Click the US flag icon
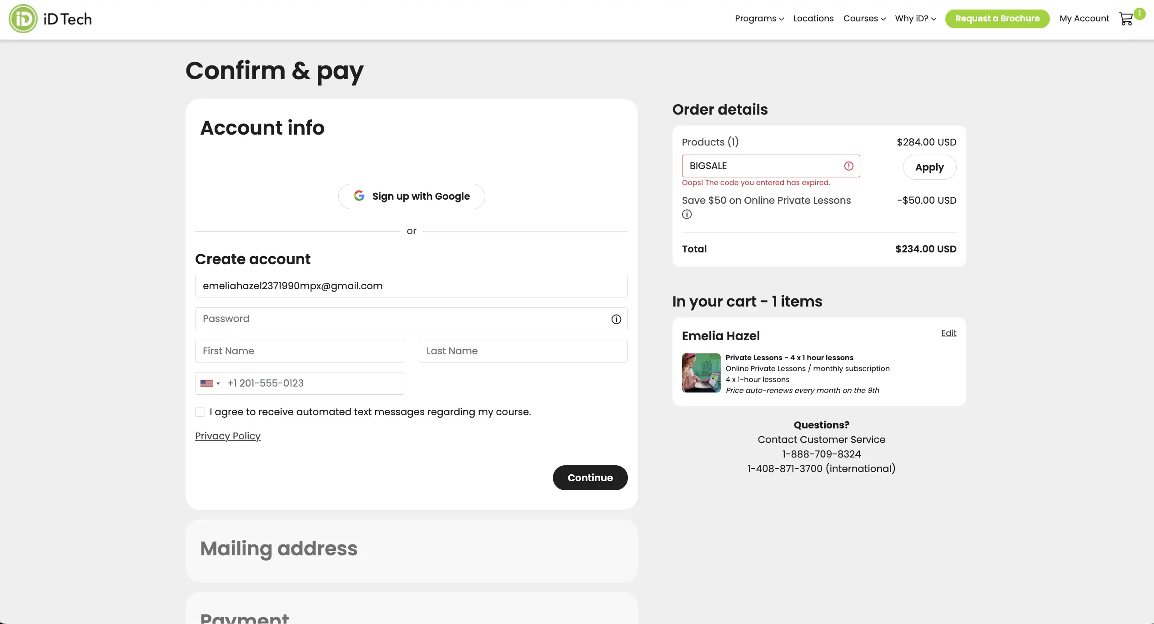This screenshot has width=1154, height=624. [x=206, y=383]
